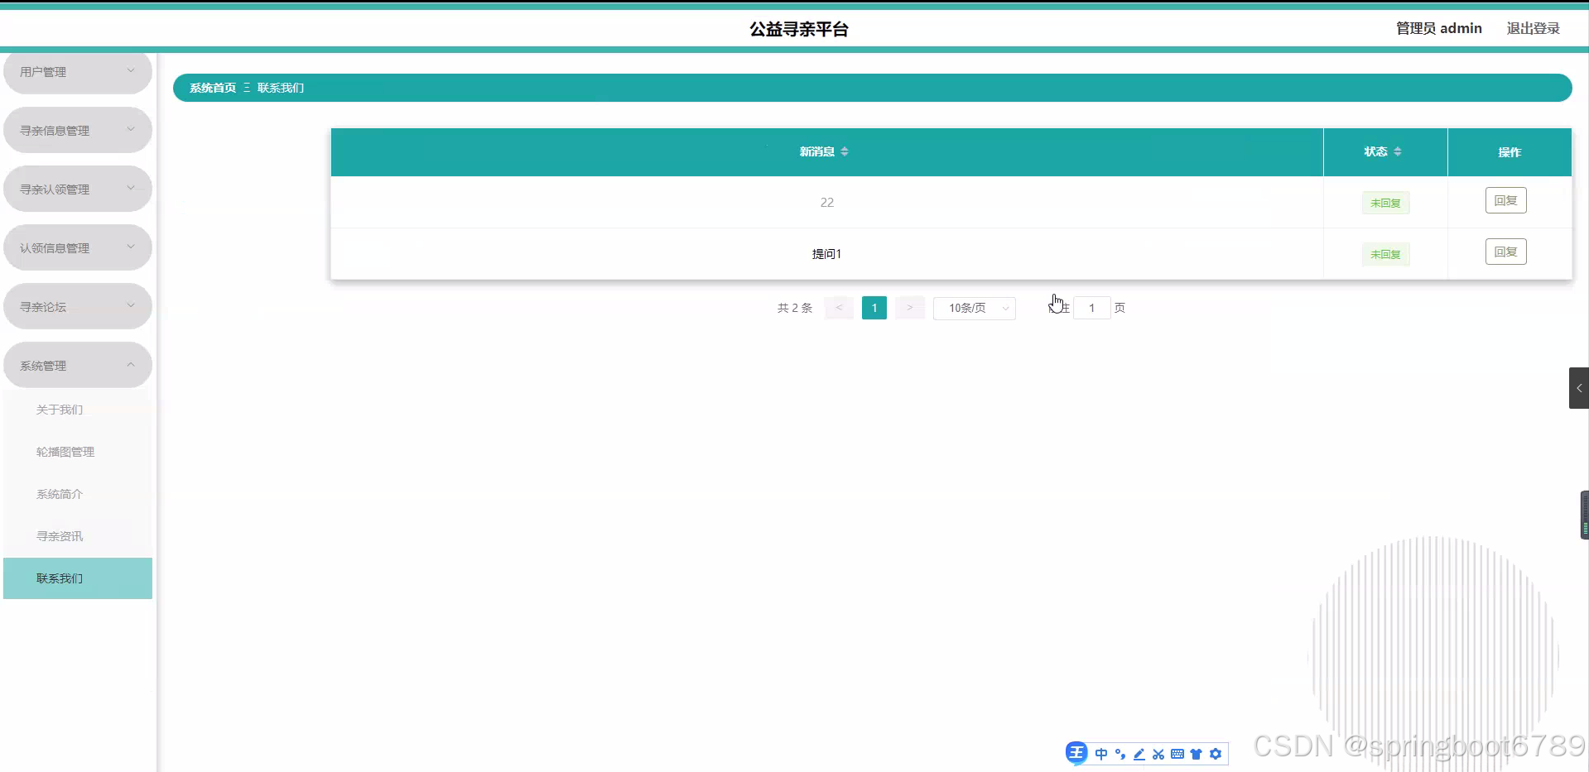Go to previous page arrow
This screenshot has height=772, width=1589.
pos(839,308)
